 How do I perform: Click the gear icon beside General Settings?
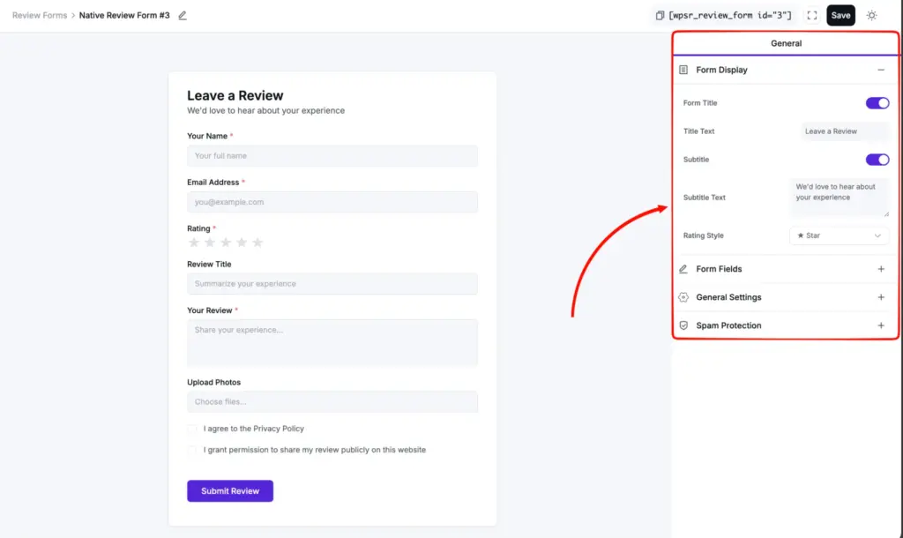click(684, 297)
